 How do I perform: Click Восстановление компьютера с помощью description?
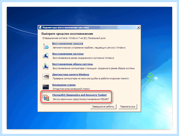click(94, 68)
